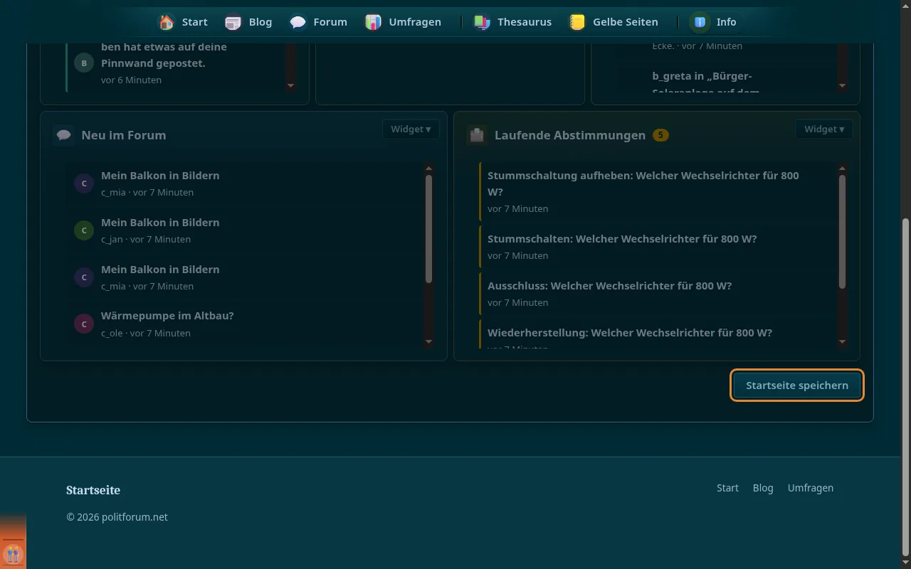Open the Widget dropdown of Neu im Forum
911x569 pixels.
[411, 129]
